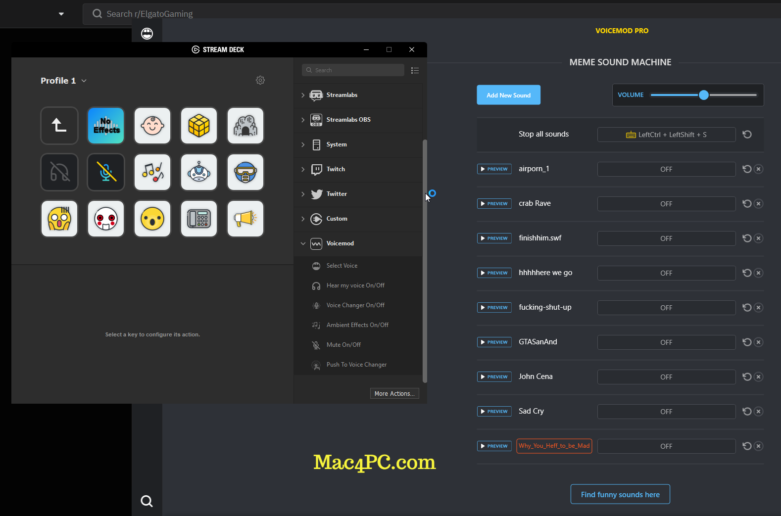Set hotkey for airporn_1 (OFF field)
The width and height of the screenshot is (781, 516).
tap(666, 169)
